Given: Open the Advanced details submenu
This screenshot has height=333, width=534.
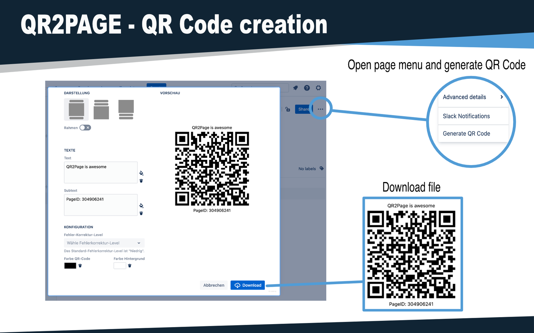Looking at the screenshot, I should [473, 97].
